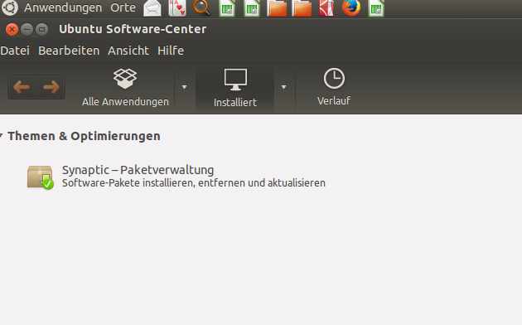Expand the Installiert dropdown arrow
Viewport: 522px width, 325px height.
[283, 87]
